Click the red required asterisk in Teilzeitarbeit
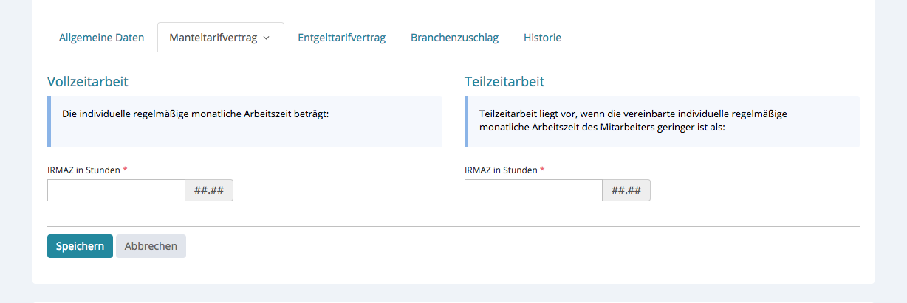Viewport: 907px width, 303px height. tap(542, 170)
